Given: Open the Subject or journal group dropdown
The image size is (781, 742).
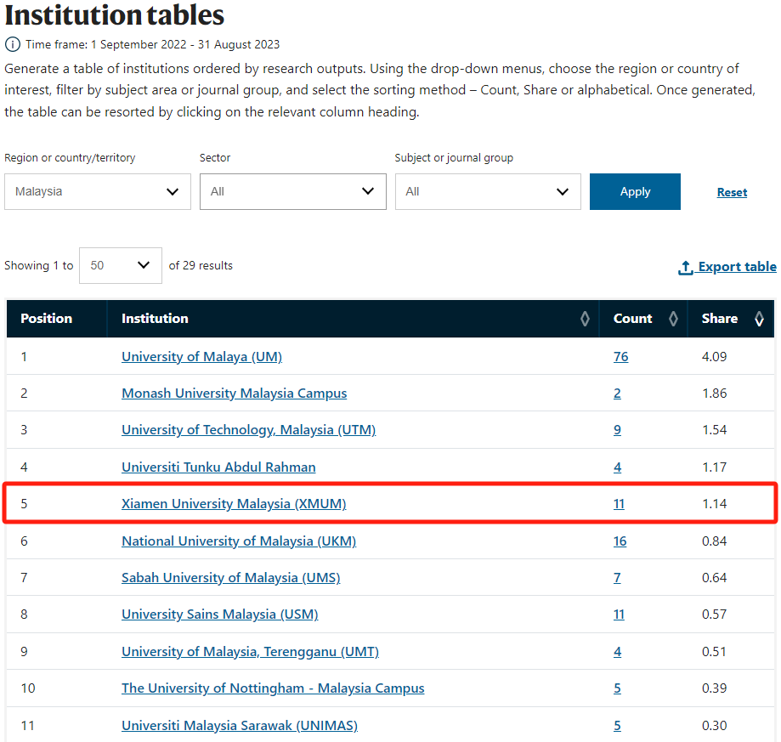Looking at the screenshot, I should point(488,192).
